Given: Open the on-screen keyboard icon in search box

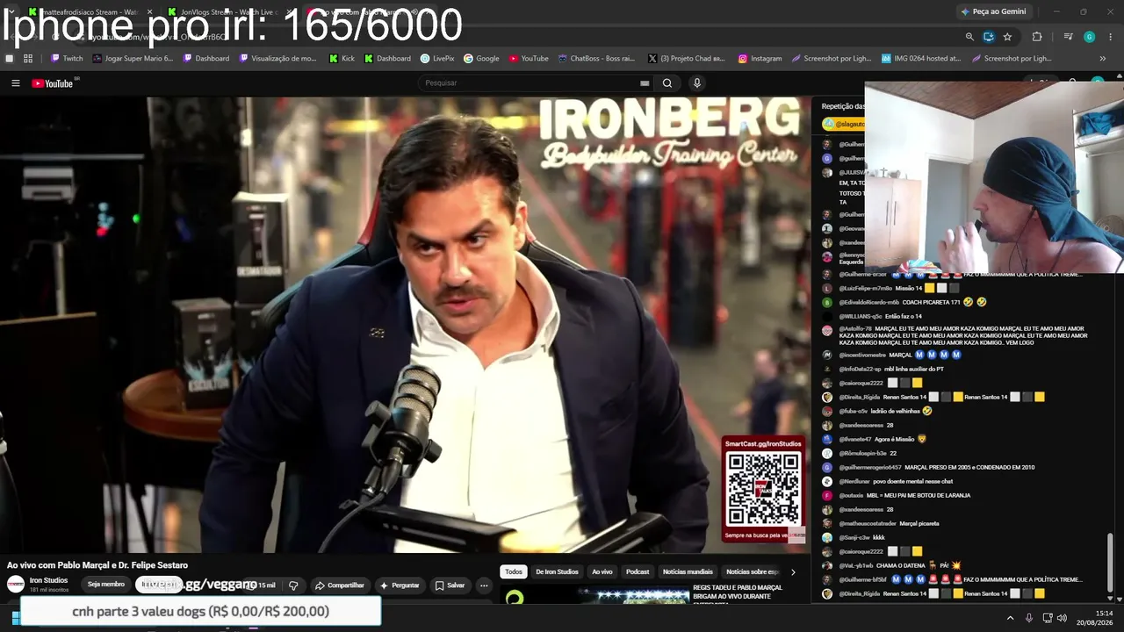Looking at the screenshot, I should tap(645, 83).
